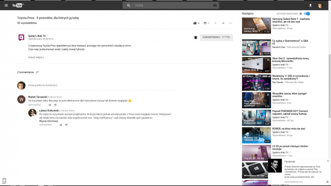Open Q&A #2 video thumbnail

[x=256, y=47]
